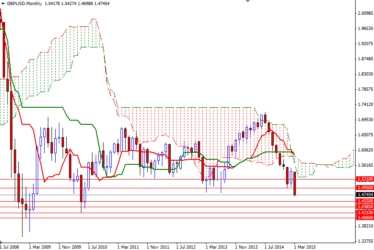This screenshot has width=374, height=250.
Task: Click the 1 Mar 2009 date label
Action: point(40,247)
